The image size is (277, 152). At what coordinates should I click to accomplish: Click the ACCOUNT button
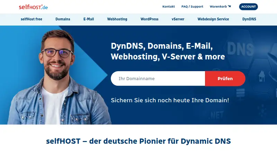coord(248,7)
